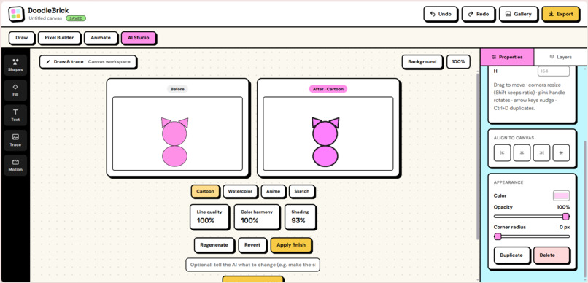Select the Text tool
This screenshot has width=588, height=283.
[15, 115]
